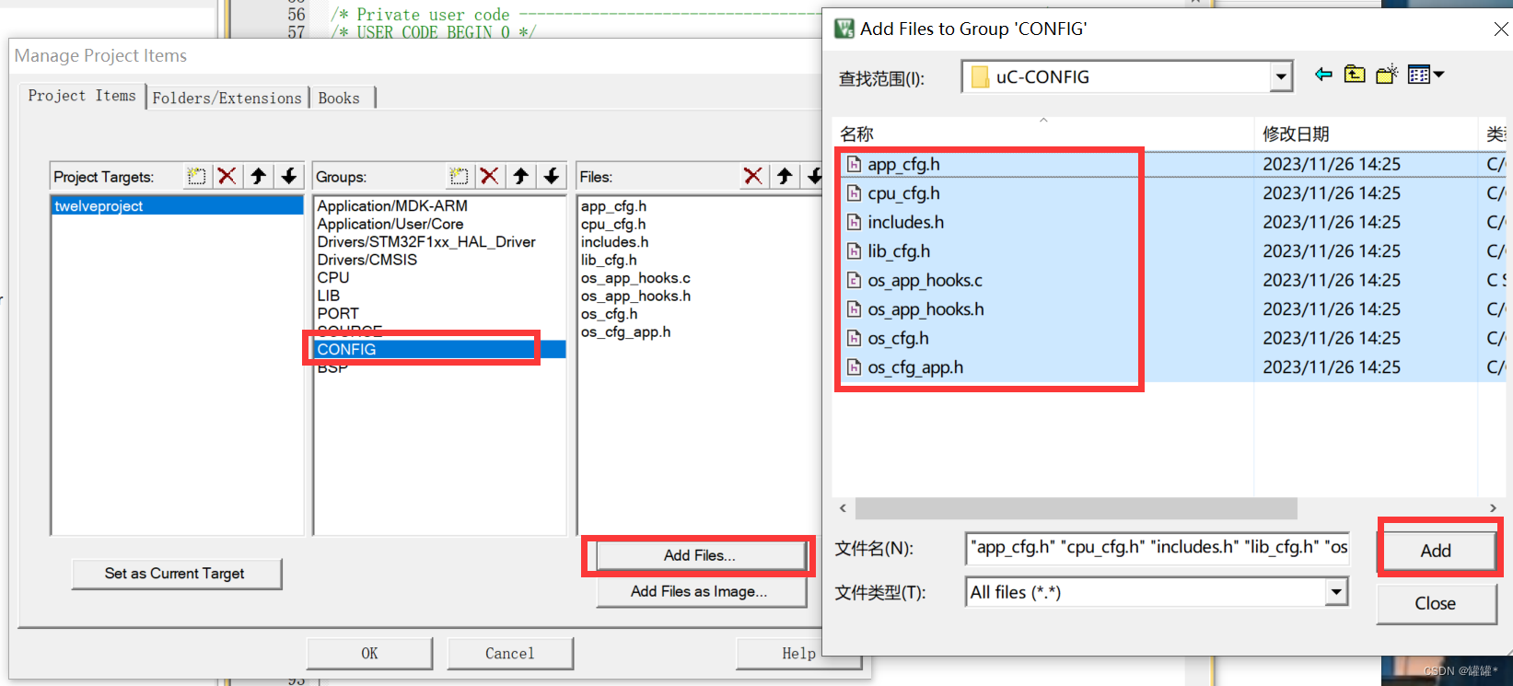Click the file name input field
Screen dimensions: 1513x686
tap(1158, 547)
